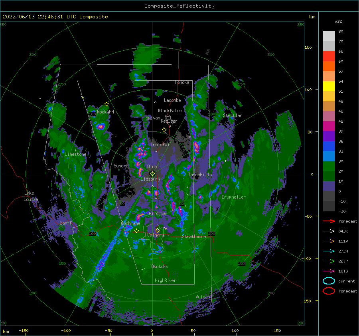The width and height of the screenshot is (359, 336).
Task: Click the Strathmore city label
Action: click(194, 237)
